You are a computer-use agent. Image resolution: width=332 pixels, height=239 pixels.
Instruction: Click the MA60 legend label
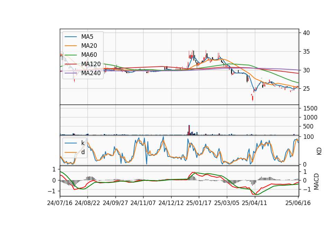coord(89,55)
